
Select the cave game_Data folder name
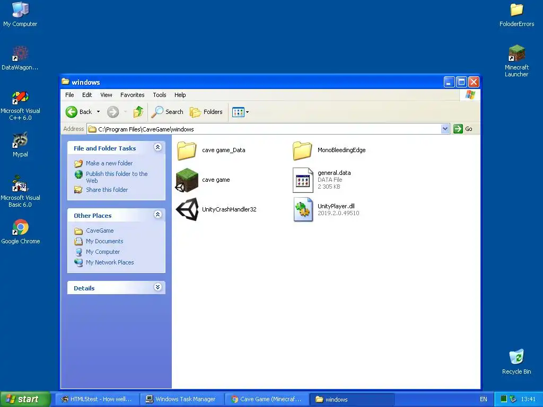224,150
